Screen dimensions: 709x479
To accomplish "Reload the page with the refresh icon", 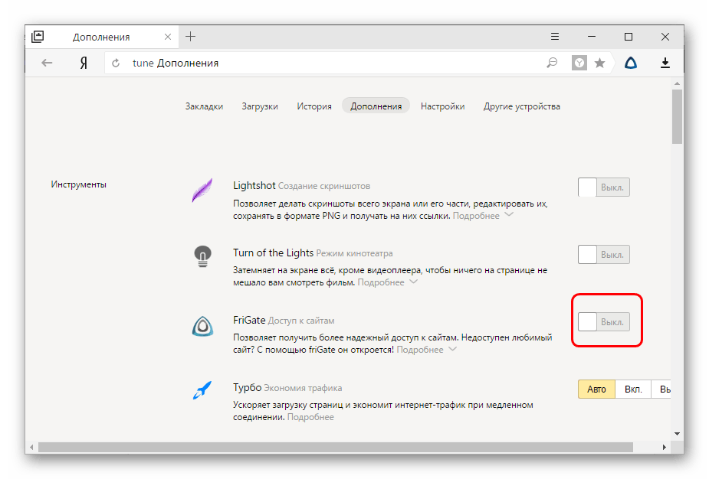I will 117,64.
